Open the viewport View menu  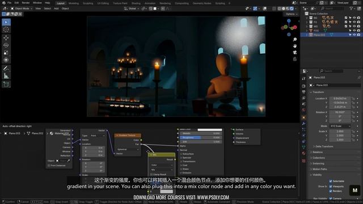38,8
